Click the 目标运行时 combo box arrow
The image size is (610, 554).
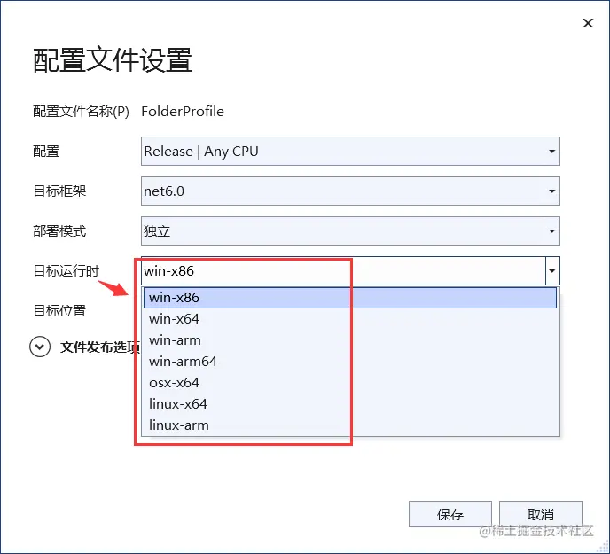point(552,271)
